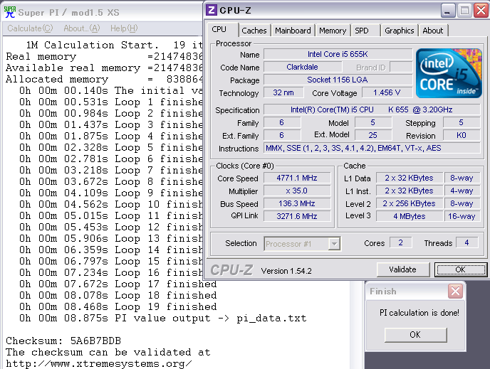Click the 1M Calculation Start line

click(115, 46)
